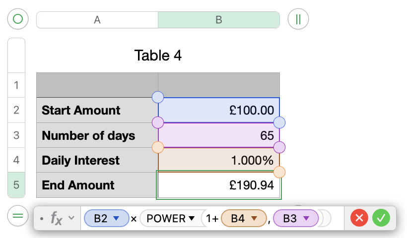Expand B2 reference token options
Viewport: 407px width, 238px height.
coord(116,218)
